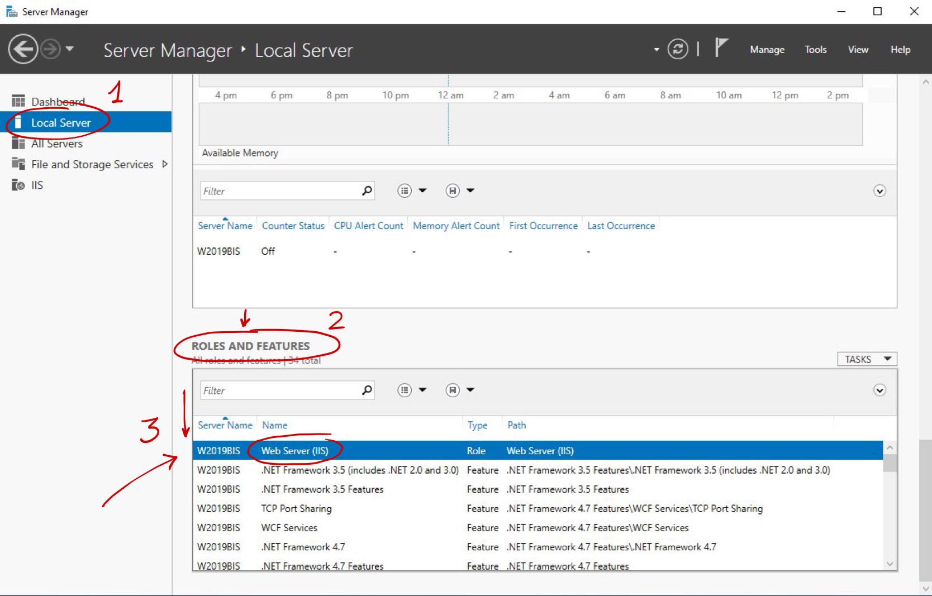Screen dimensions: 932x596
Task: Click the back navigation arrow
Action: [x=23, y=49]
